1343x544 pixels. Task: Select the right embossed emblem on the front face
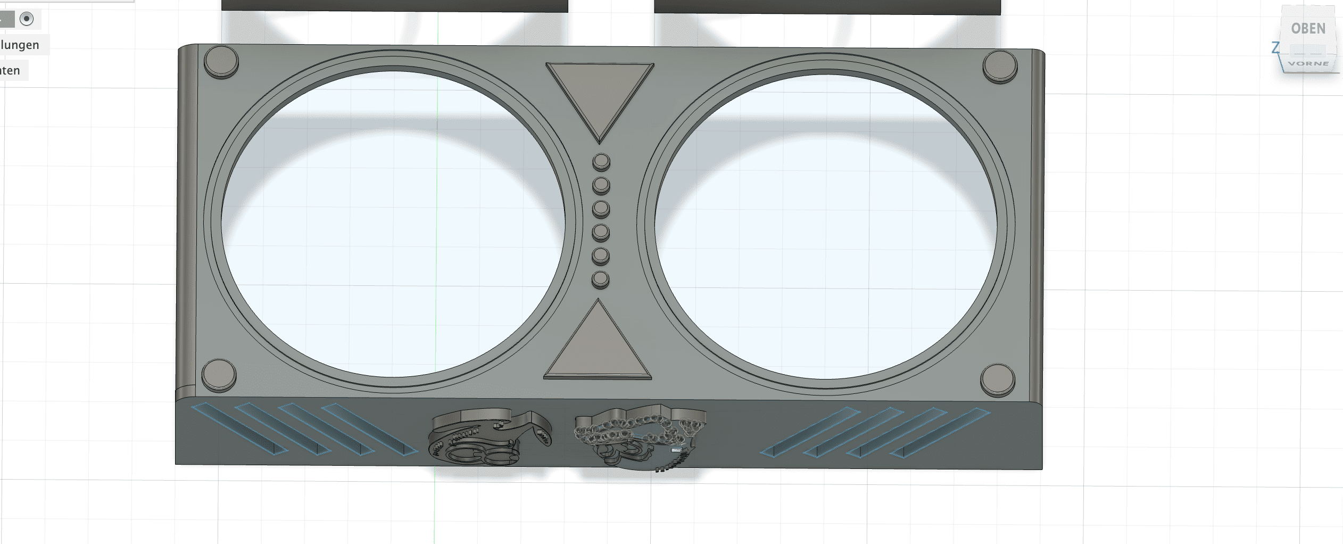pos(641,437)
